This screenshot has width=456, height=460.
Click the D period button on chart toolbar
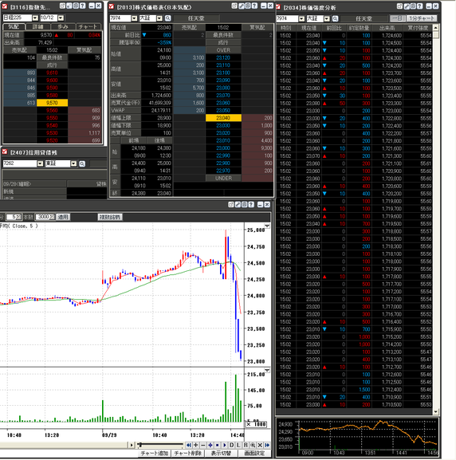pos(231,445)
